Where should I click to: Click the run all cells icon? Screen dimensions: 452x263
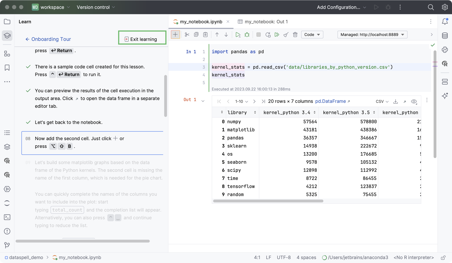pyautogui.click(x=277, y=35)
